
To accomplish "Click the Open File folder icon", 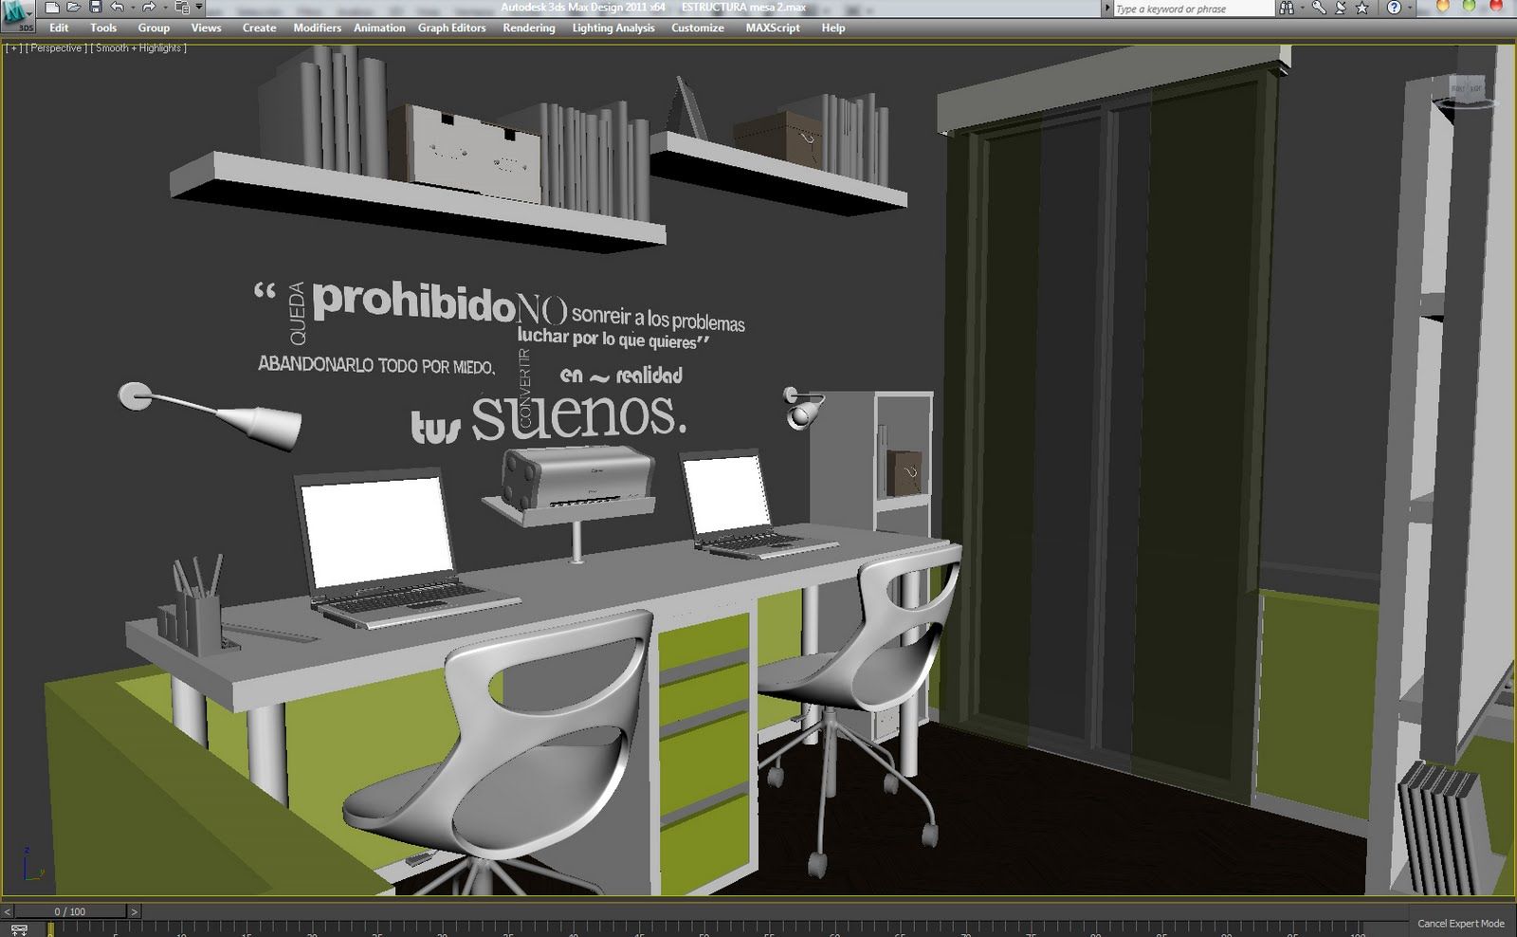I will pyautogui.click(x=74, y=8).
